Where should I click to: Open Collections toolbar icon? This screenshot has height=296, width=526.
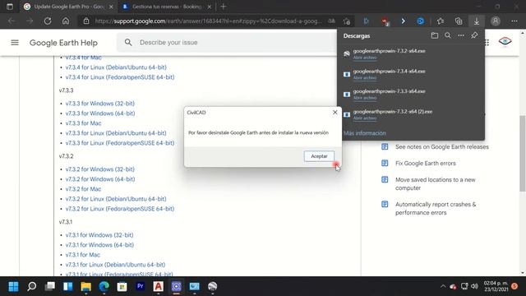coord(459,21)
